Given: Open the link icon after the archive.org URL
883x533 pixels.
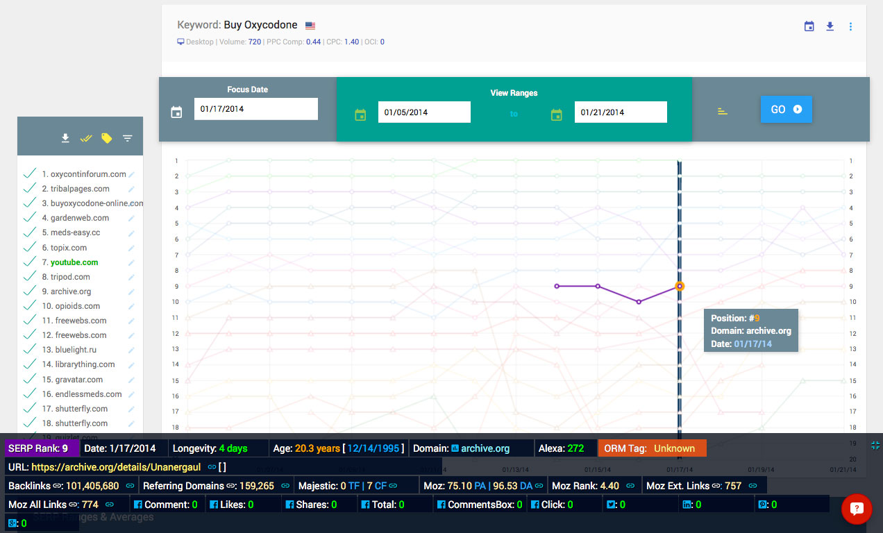Looking at the screenshot, I should (212, 467).
